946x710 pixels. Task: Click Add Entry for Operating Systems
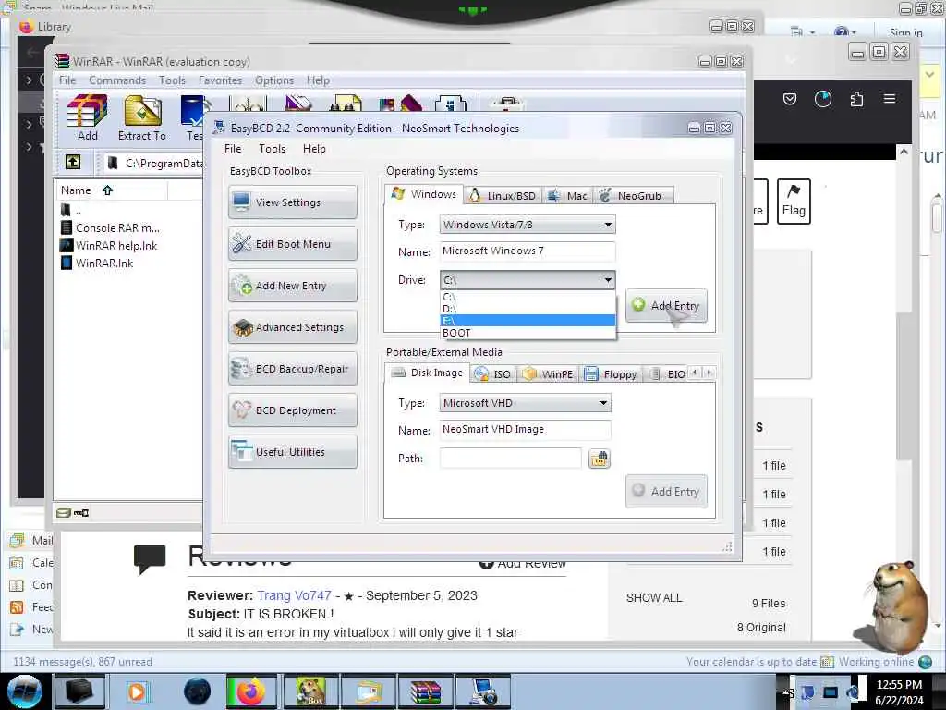pos(666,305)
